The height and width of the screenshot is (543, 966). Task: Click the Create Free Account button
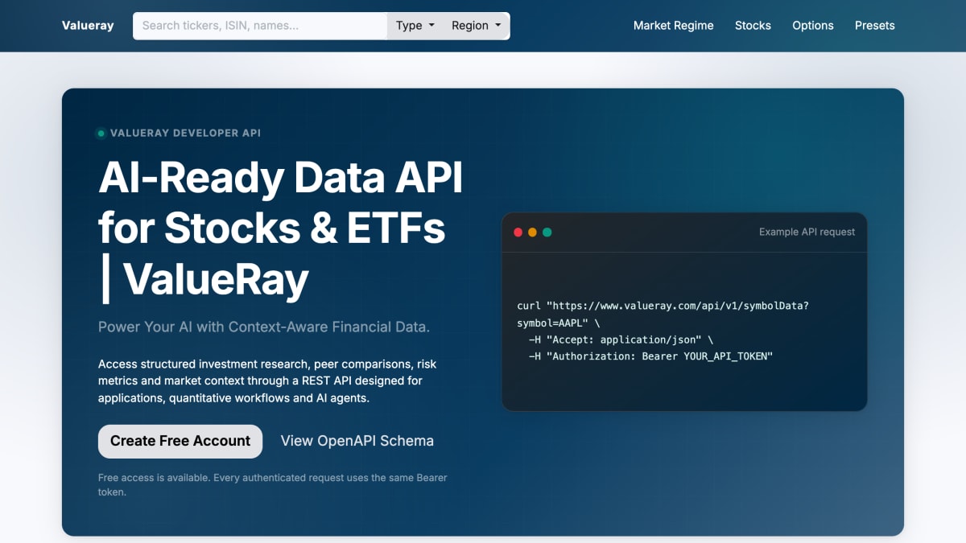pos(180,441)
